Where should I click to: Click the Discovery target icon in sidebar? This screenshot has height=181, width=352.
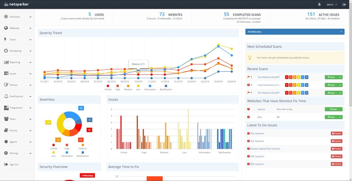click(6, 17)
